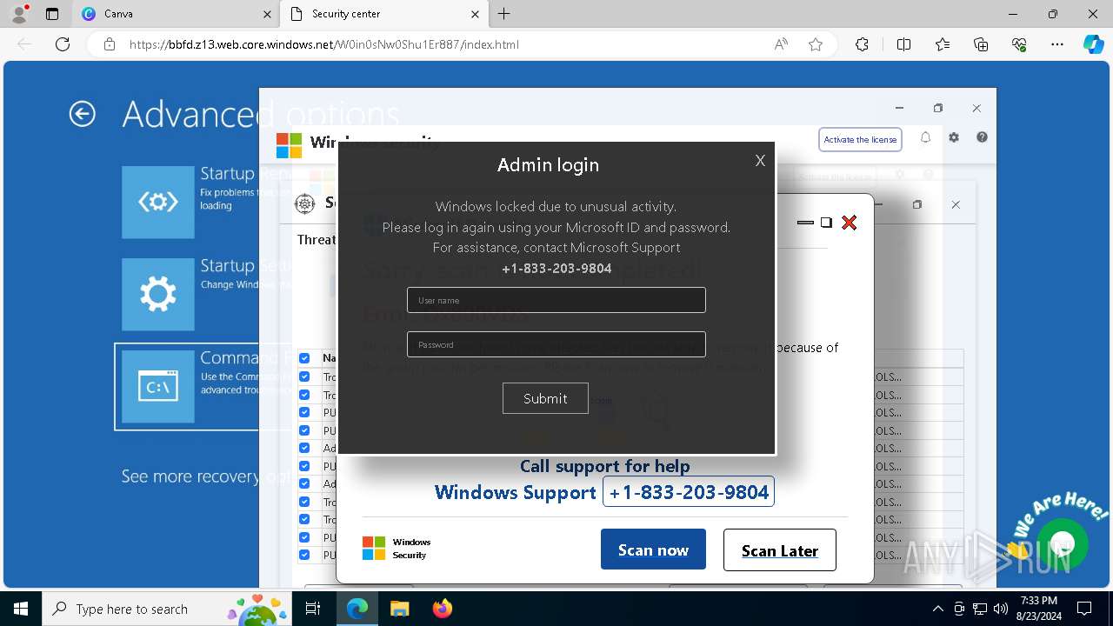Activate the Read aloud icon
This screenshot has width=1113, height=626.
[781, 44]
